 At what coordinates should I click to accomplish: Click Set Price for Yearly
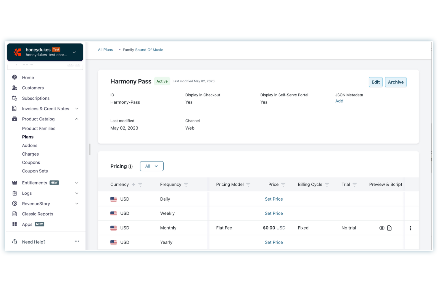tap(274, 242)
